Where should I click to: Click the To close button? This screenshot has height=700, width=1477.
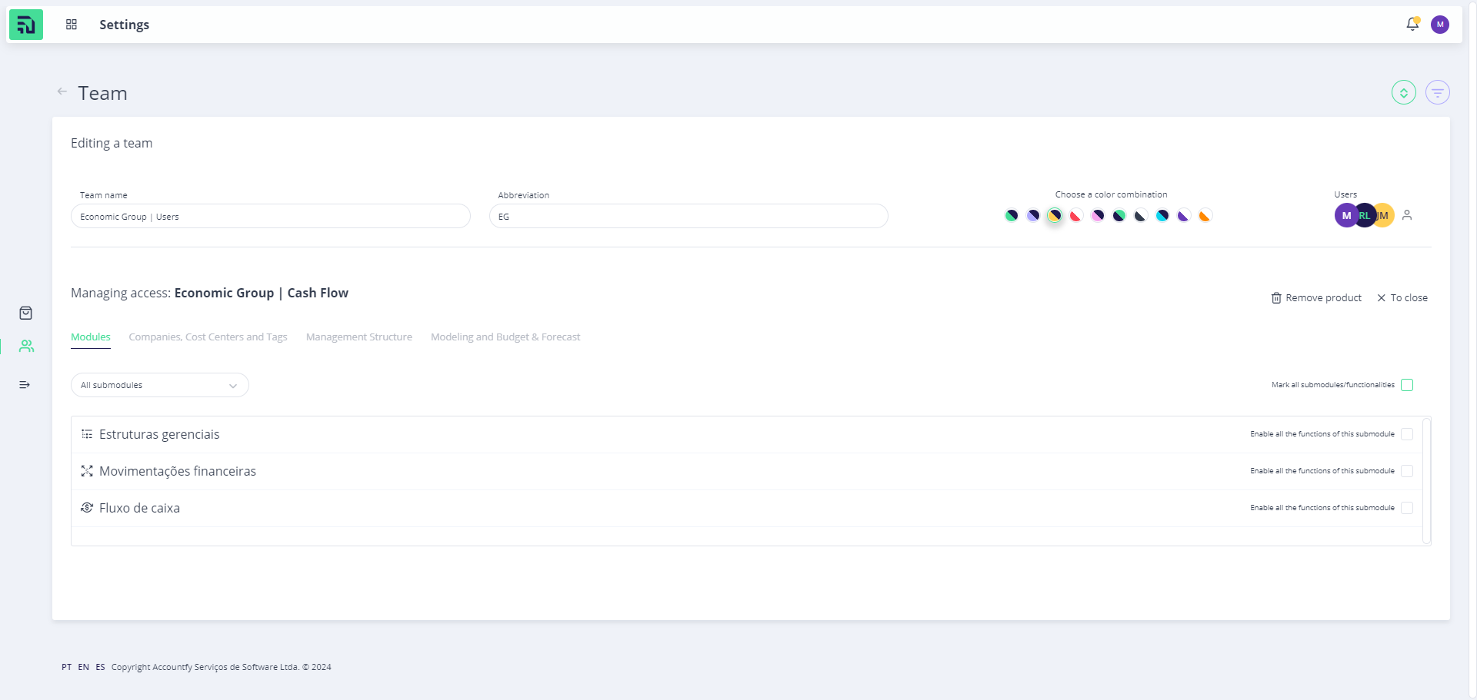(x=1402, y=298)
